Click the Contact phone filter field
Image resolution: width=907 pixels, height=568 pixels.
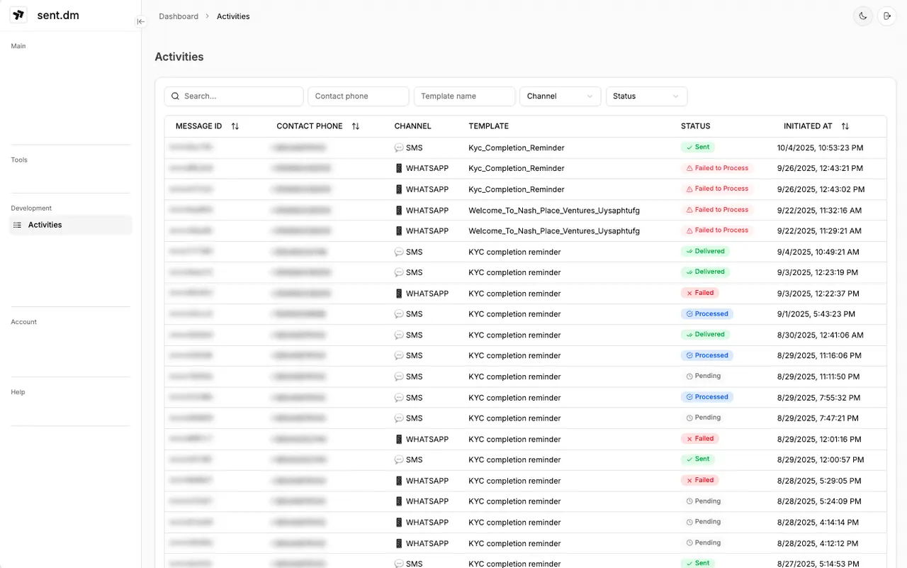pos(359,96)
